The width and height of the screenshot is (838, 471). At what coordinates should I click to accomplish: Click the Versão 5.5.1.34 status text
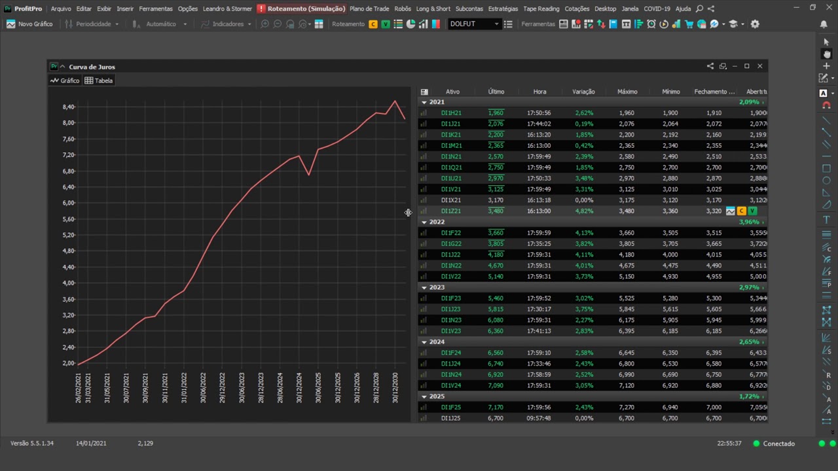[x=32, y=444]
